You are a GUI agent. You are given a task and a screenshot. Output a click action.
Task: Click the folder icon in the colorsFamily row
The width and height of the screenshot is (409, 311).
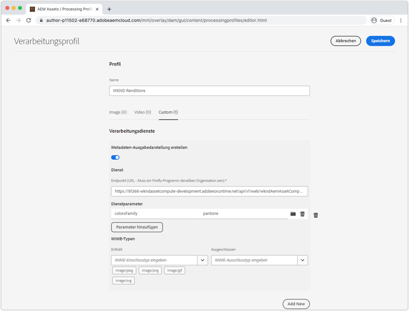coord(293,214)
